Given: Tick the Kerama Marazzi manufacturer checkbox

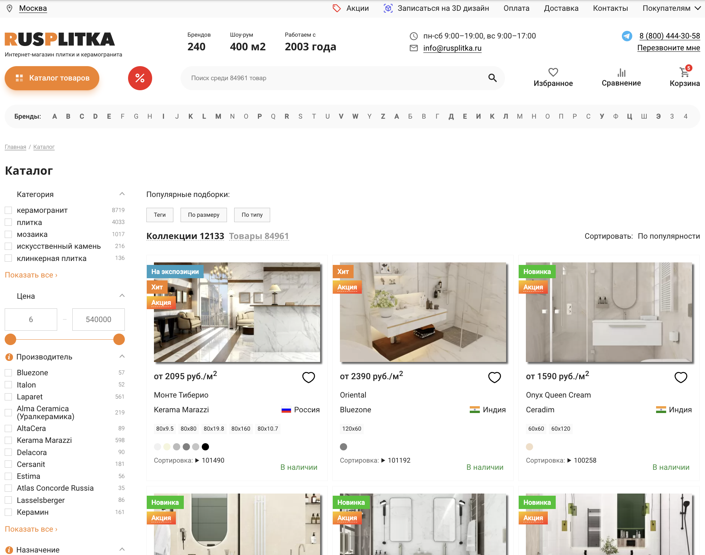Looking at the screenshot, I should pyautogui.click(x=9, y=440).
